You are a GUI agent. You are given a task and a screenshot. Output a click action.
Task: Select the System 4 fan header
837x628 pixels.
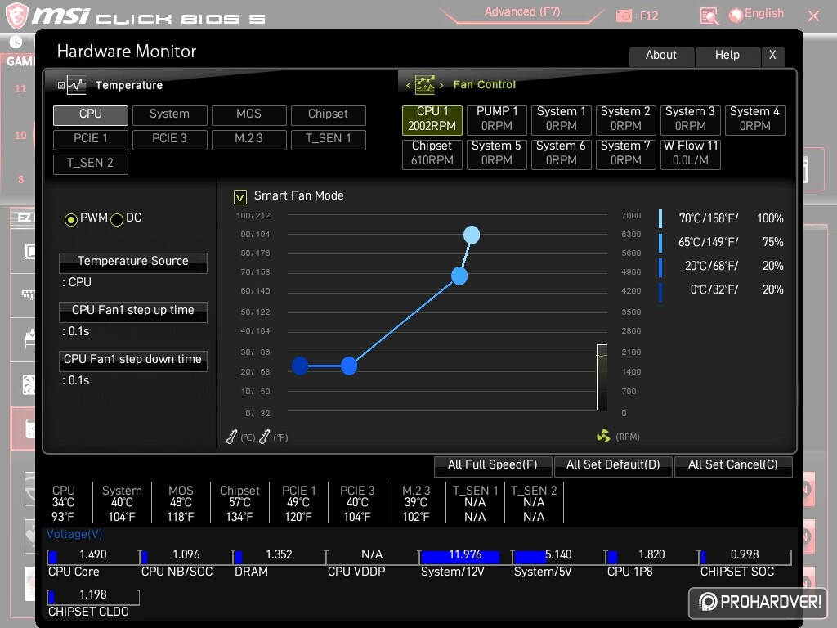[754, 119]
